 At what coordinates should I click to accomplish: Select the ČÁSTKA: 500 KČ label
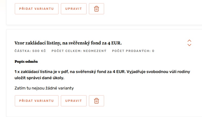(x=30, y=51)
